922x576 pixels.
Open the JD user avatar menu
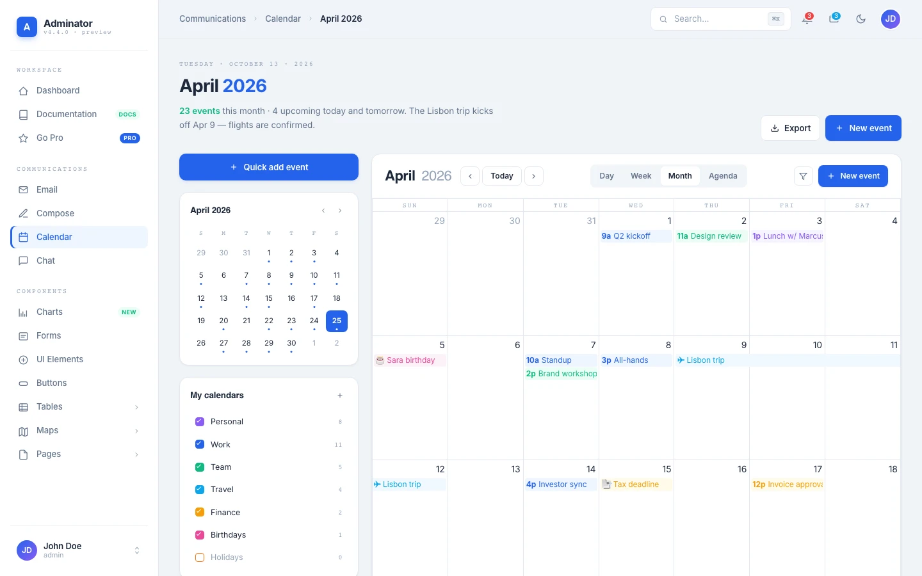[x=891, y=19]
